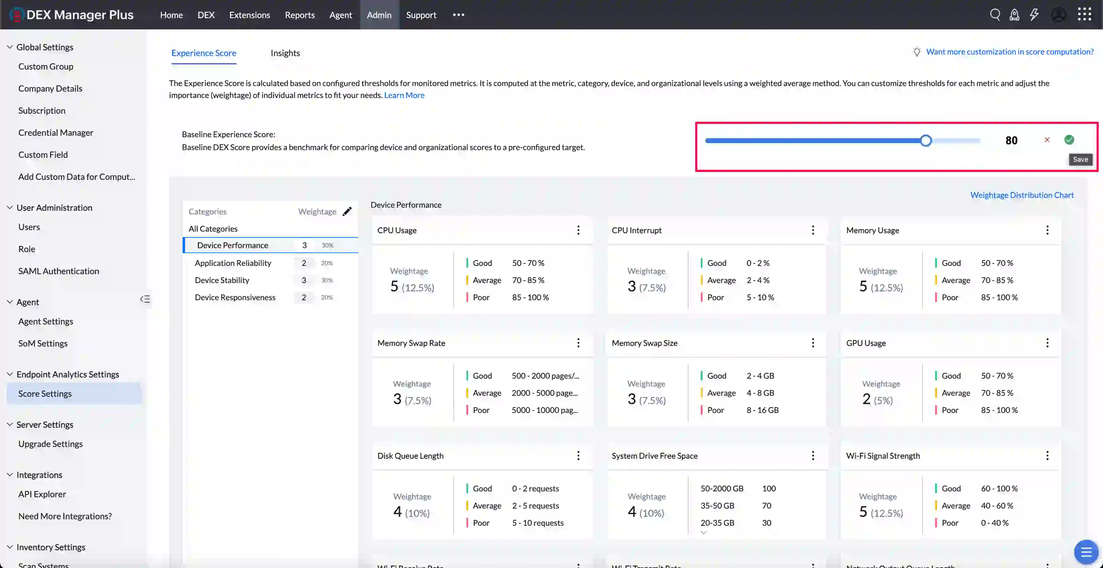1103x568 pixels.
Task: Click the Learn More link
Action: pos(404,95)
